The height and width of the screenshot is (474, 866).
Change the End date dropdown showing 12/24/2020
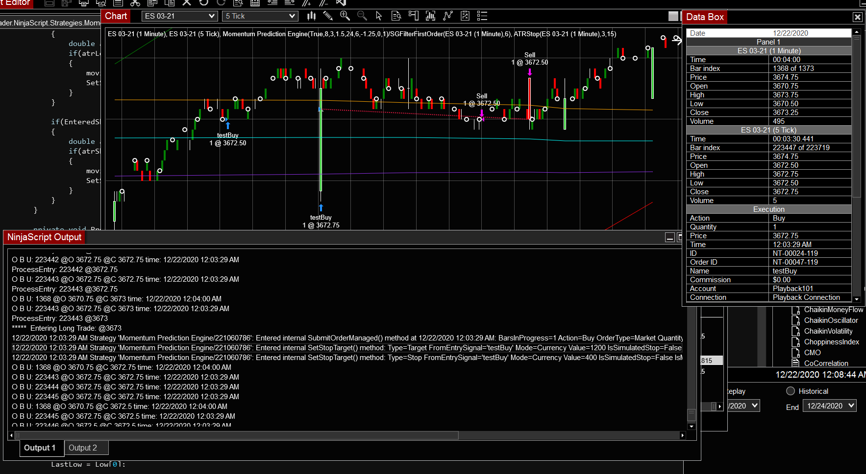pyautogui.click(x=829, y=406)
